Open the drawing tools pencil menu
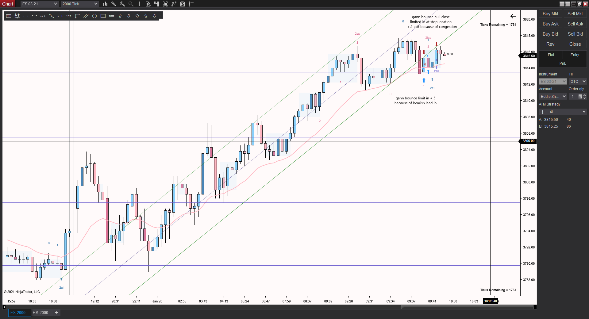Image resolution: width=589 pixels, height=319 pixels. click(114, 4)
